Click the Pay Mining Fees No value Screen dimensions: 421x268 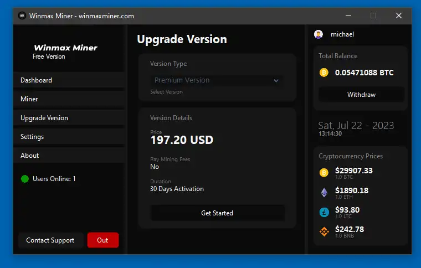pyautogui.click(x=155, y=167)
